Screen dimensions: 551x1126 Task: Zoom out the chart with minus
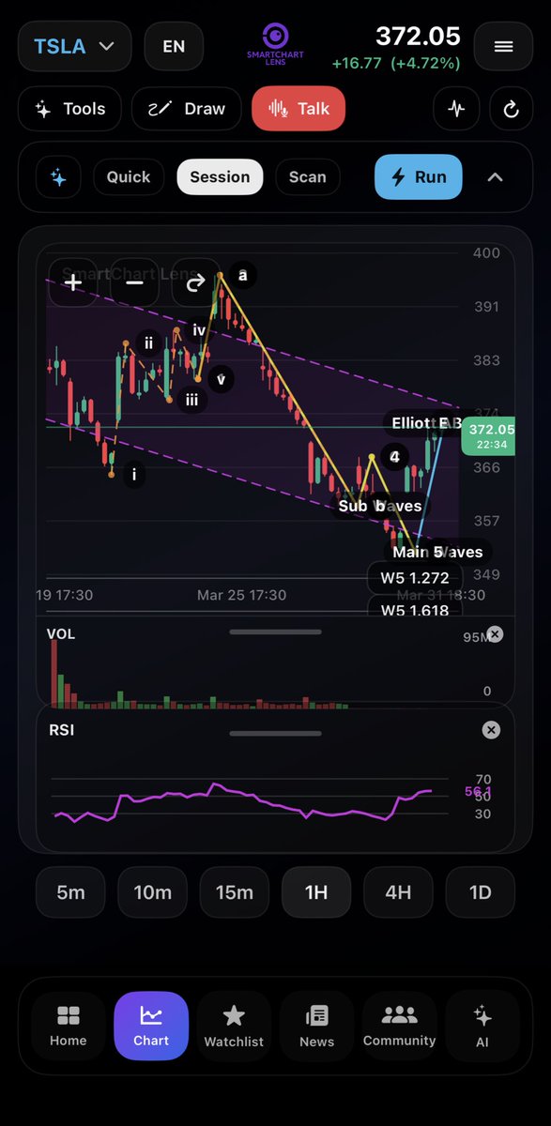(x=134, y=281)
